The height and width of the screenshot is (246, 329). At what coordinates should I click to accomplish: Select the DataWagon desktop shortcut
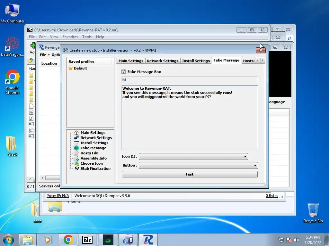pyautogui.click(x=13, y=46)
